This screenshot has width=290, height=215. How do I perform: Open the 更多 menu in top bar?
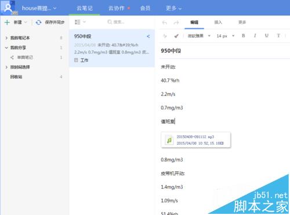point(173,8)
